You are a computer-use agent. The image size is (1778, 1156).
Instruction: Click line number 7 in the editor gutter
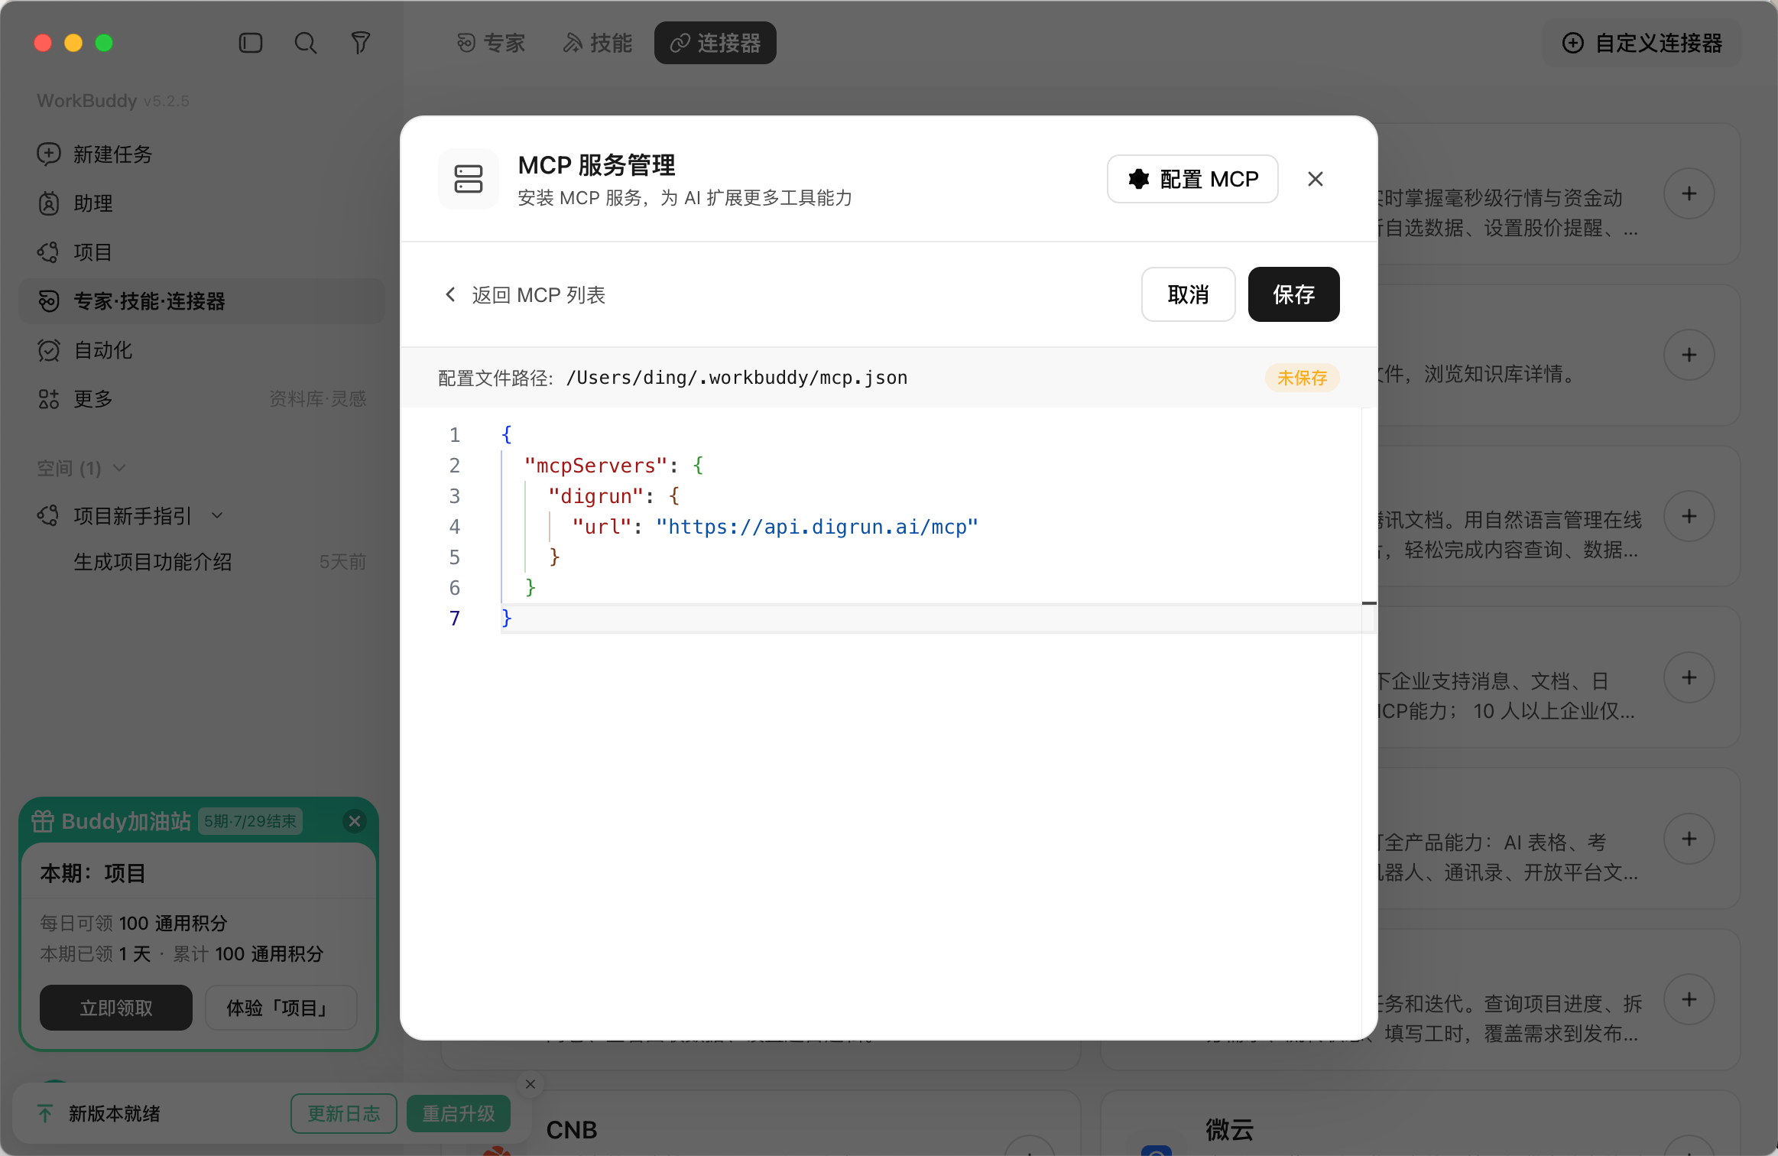click(x=455, y=619)
